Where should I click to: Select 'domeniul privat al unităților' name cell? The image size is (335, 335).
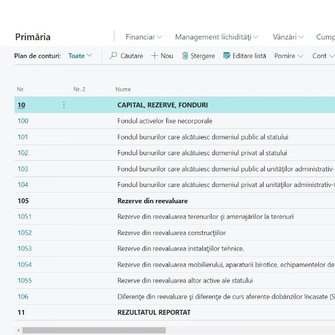(x=226, y=185)
